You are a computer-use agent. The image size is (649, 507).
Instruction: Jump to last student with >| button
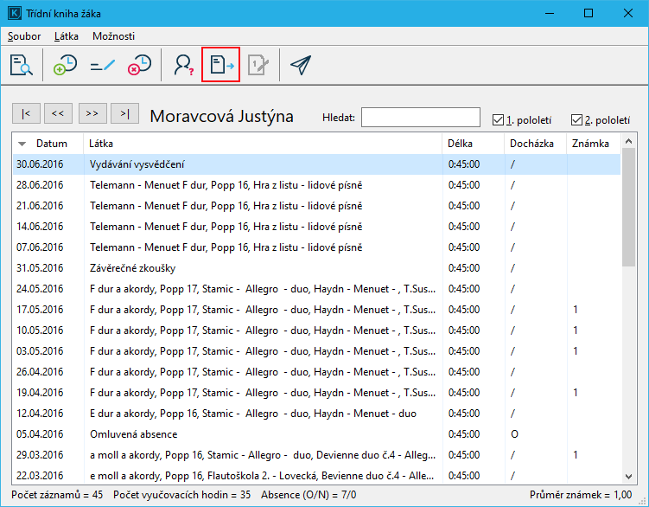(x=125, y=113)
